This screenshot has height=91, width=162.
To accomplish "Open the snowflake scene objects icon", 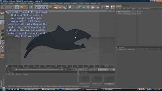I will pyautogui.click(x=93, y=7).
